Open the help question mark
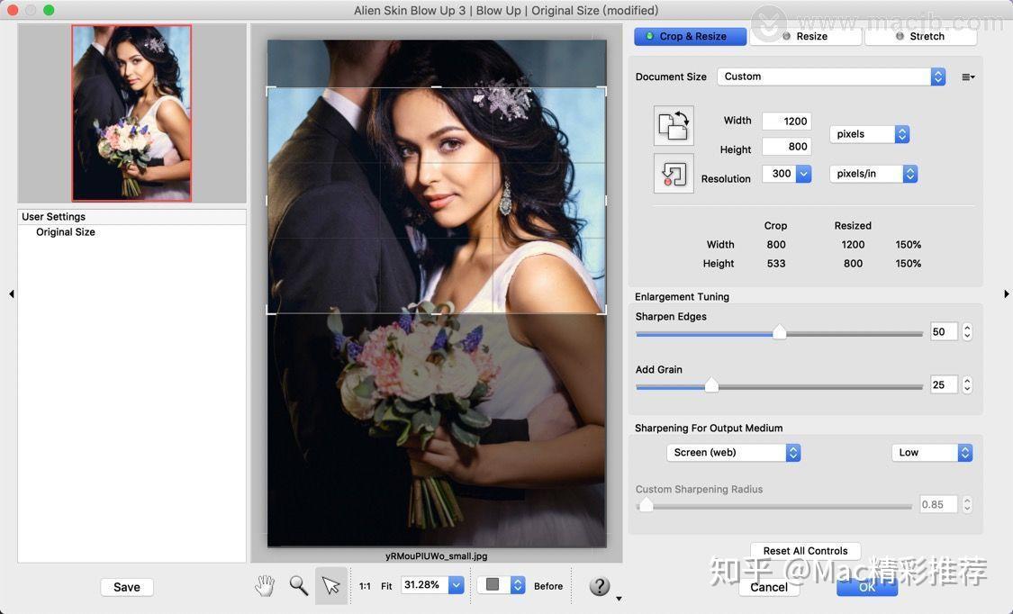The width and height of the screenshot is (1013, 614). click(600, 585)
